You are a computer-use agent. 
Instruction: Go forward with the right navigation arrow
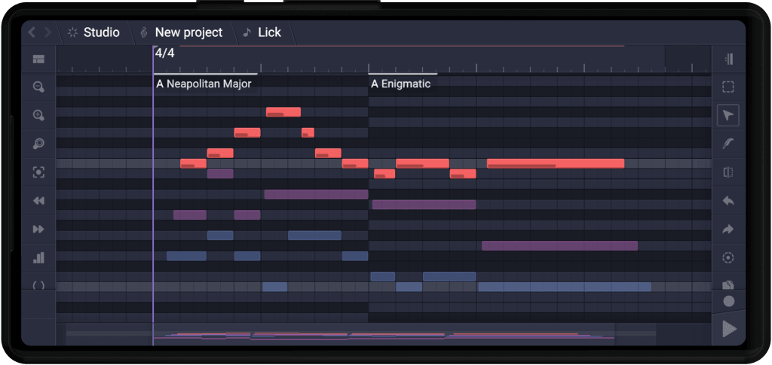coord(47,32)
